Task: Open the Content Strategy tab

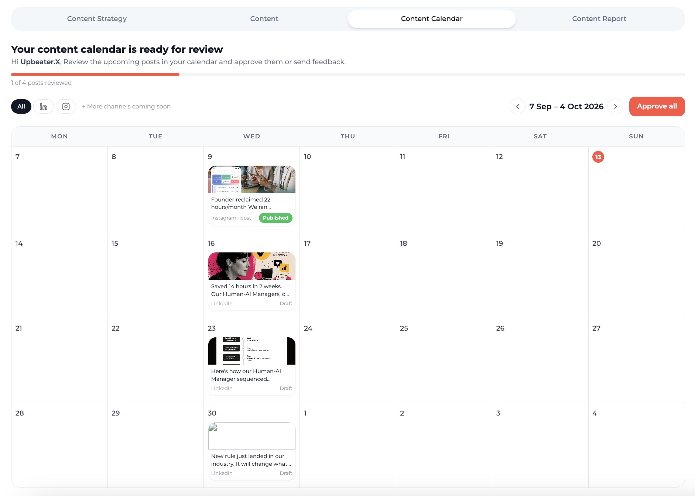Action: click(x=97, y=19)
